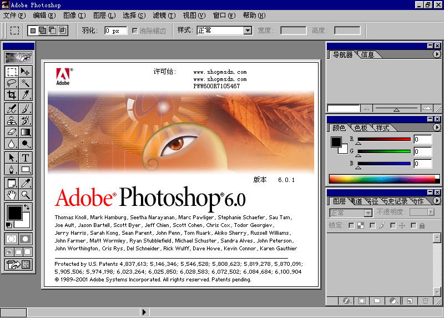Select the Dodge tool
The height and width of the screenshot is (318, 444).
pyautogui.click(x=26, y=144)
